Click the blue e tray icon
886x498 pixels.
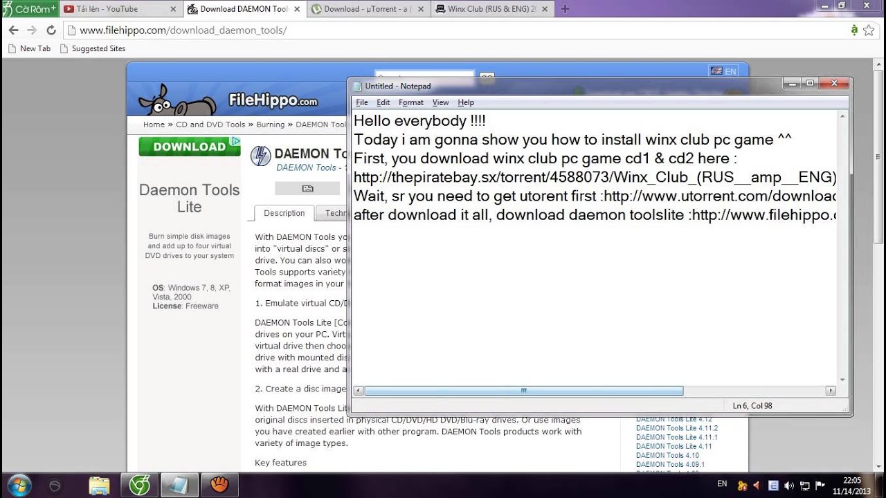pos(774,486)
